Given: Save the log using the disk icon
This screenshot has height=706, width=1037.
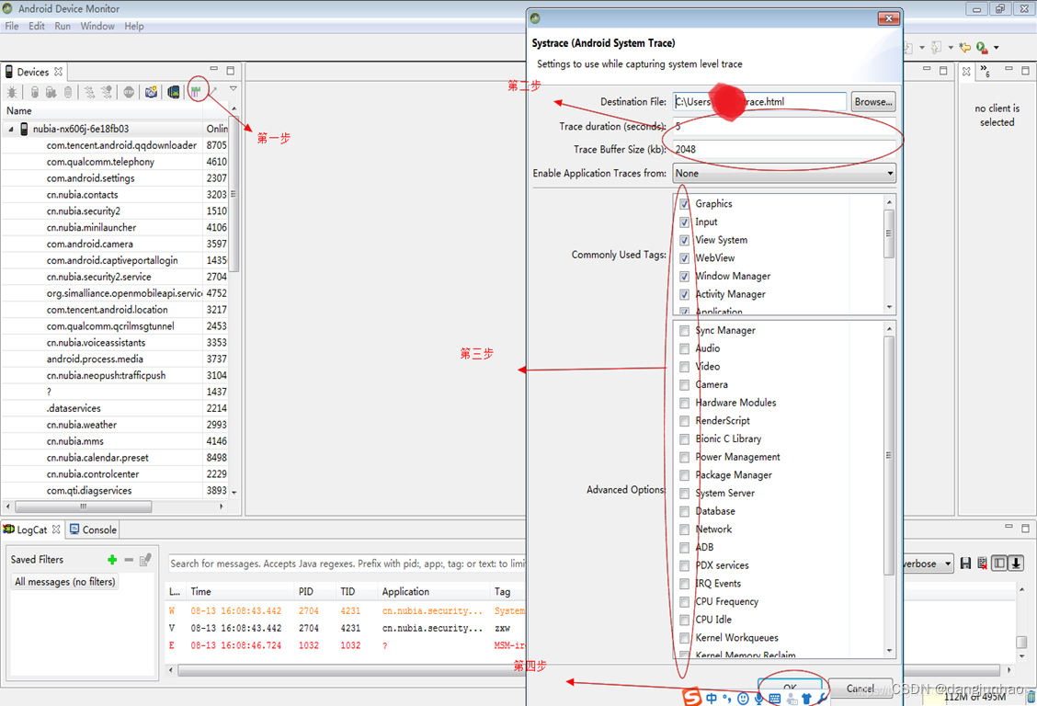Looking at the screenshot, I should 966,563.
